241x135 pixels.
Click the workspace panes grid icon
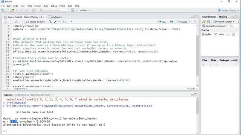click(73, 10)
